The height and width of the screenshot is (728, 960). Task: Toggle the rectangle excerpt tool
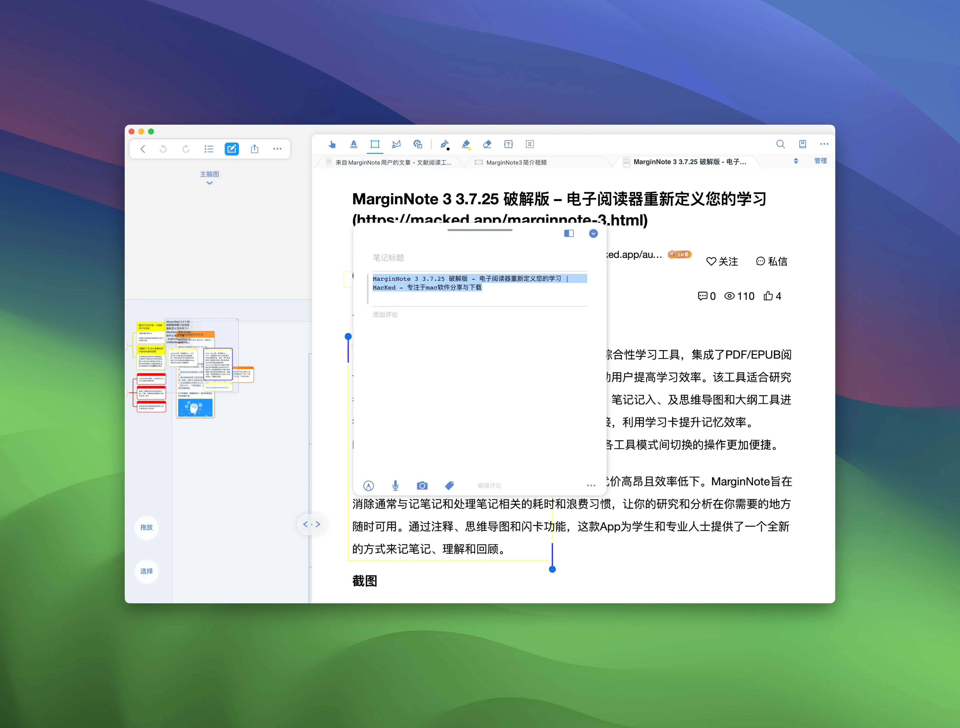coord(375,145)
